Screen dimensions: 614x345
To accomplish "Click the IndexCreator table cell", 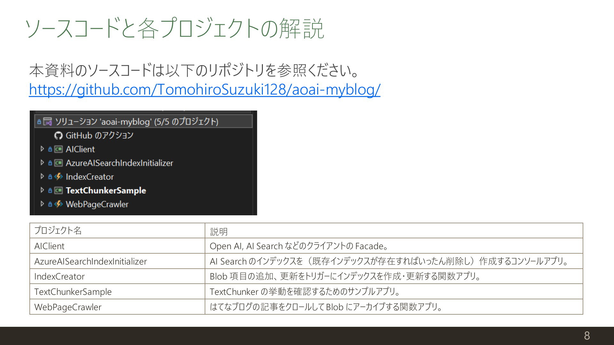I will (117, 276).
